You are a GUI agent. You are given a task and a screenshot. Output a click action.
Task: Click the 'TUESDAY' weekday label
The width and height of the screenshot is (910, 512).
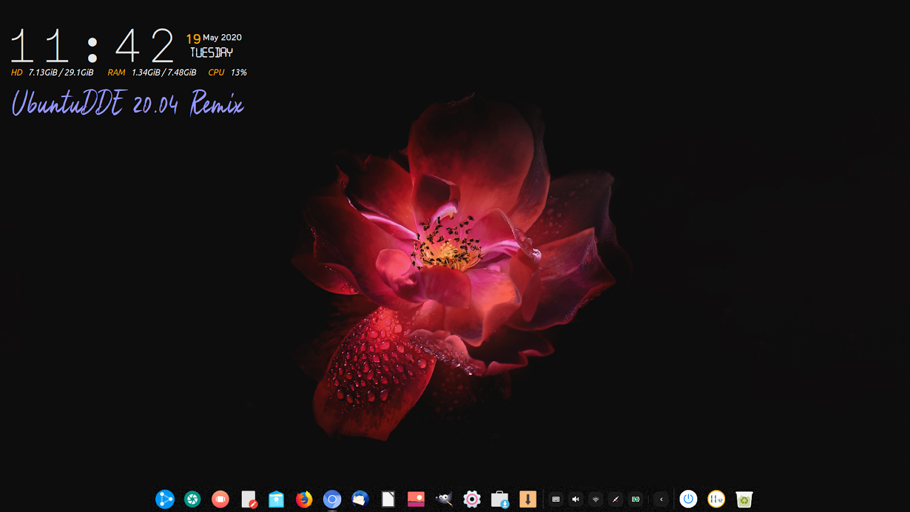pos(212,53)
